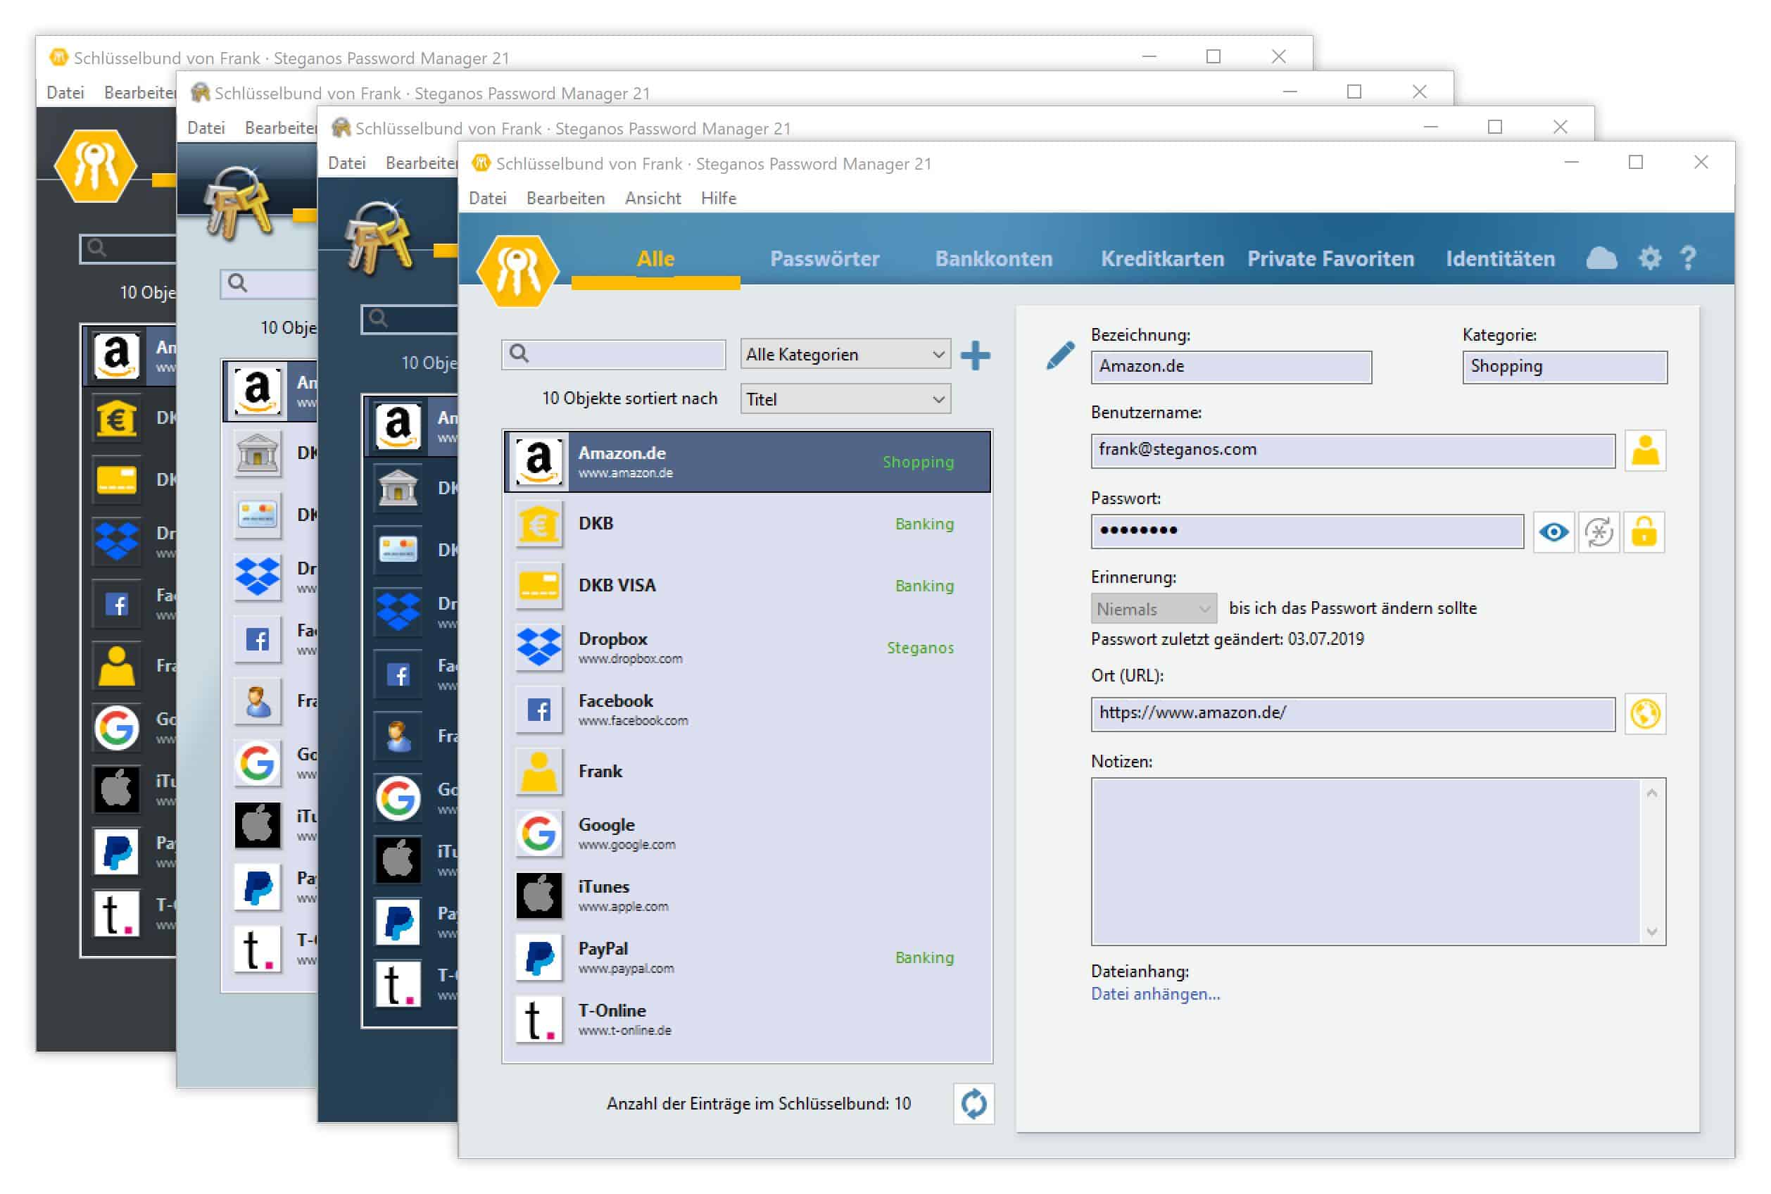The width and height of the screenshot is (1771, 1194).
Task: Click the Amazon icon in the dark back window
Action: click(115, 355)
